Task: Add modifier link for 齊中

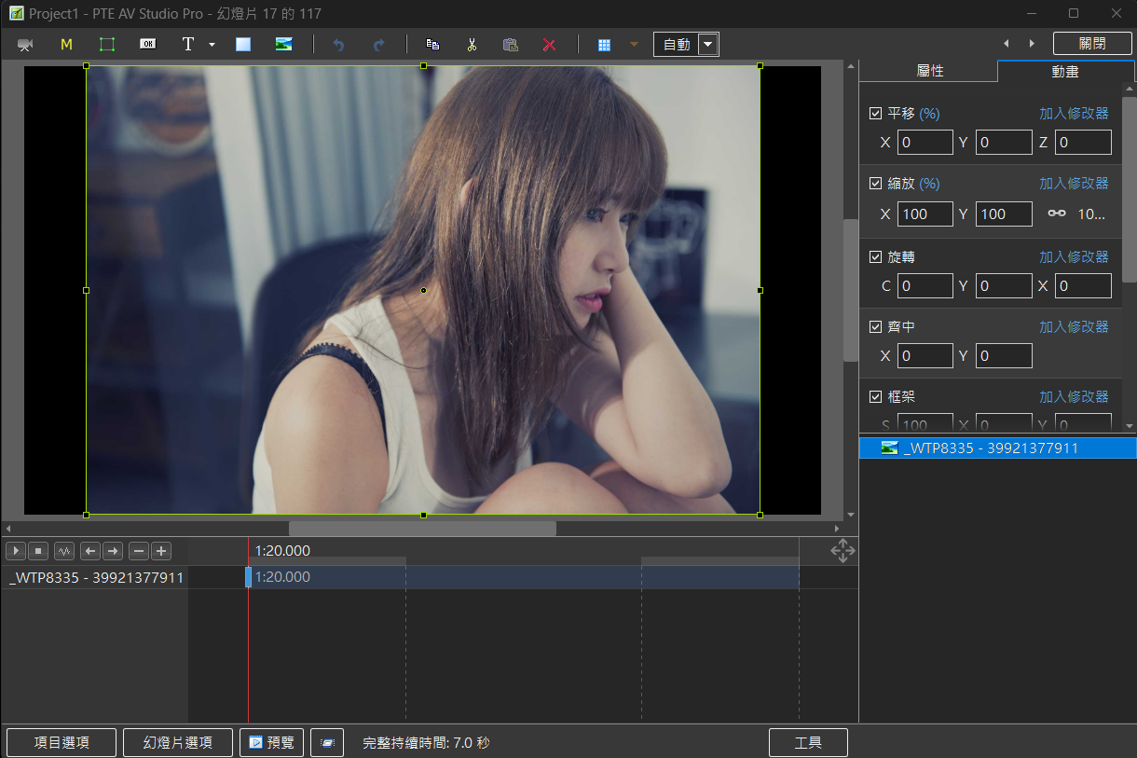Action: point(1074,327)
